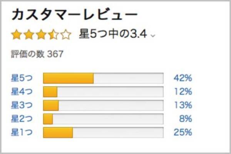Screen dimensions: 231x154
Task: Select the 25% percentage link
Action: 182,132
